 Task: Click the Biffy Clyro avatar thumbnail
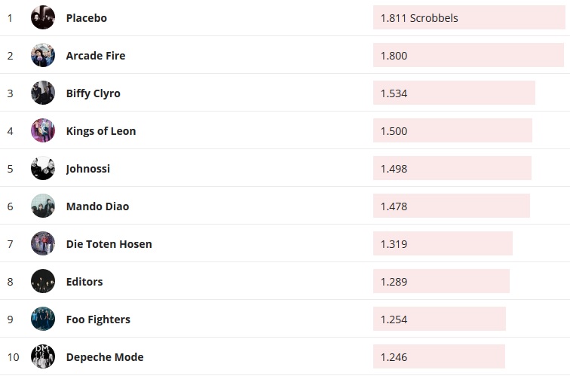[43, 93]
